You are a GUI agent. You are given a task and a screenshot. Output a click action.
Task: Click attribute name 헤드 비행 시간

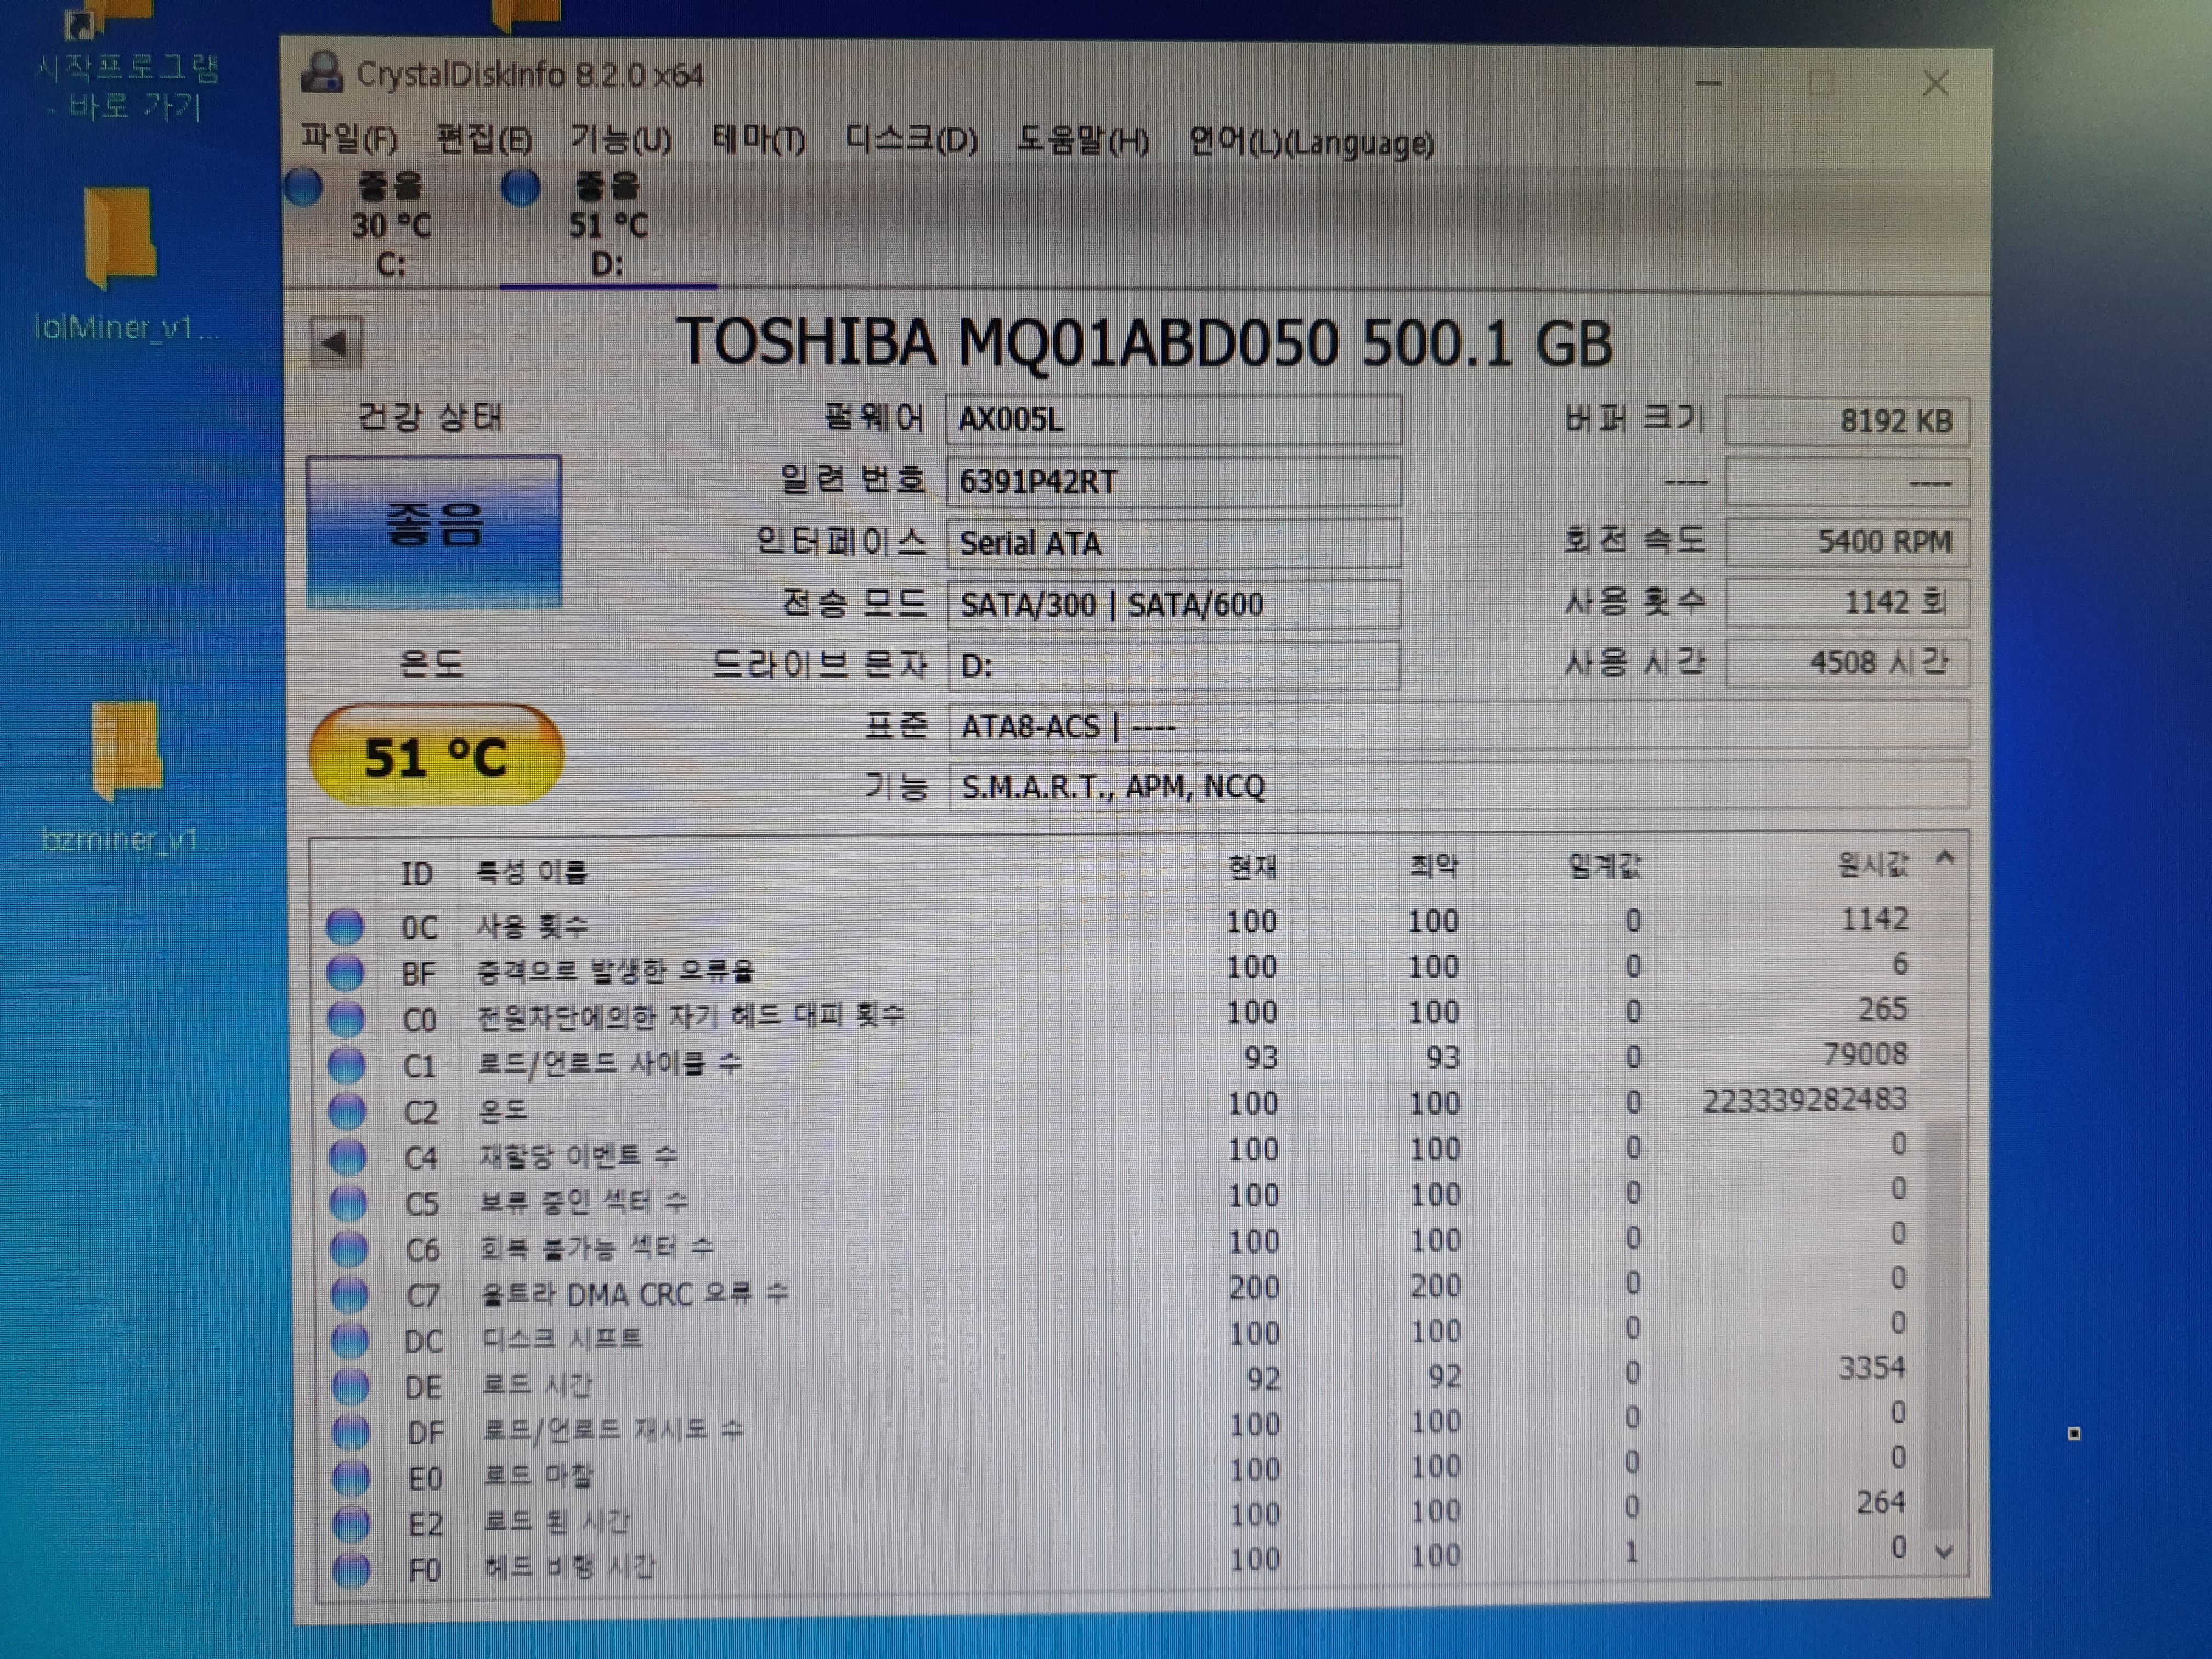pos(569,1566)
